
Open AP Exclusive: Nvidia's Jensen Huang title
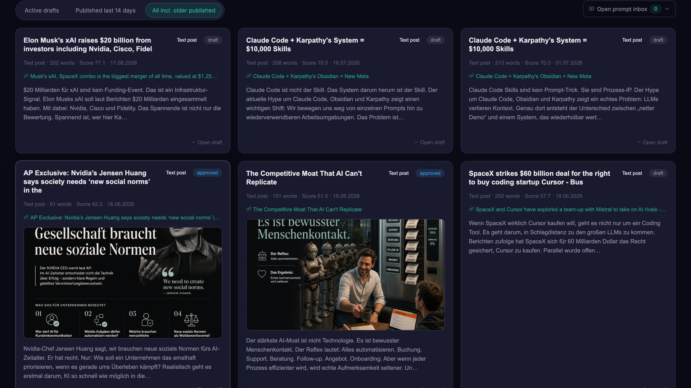click(x=87, y=181)
